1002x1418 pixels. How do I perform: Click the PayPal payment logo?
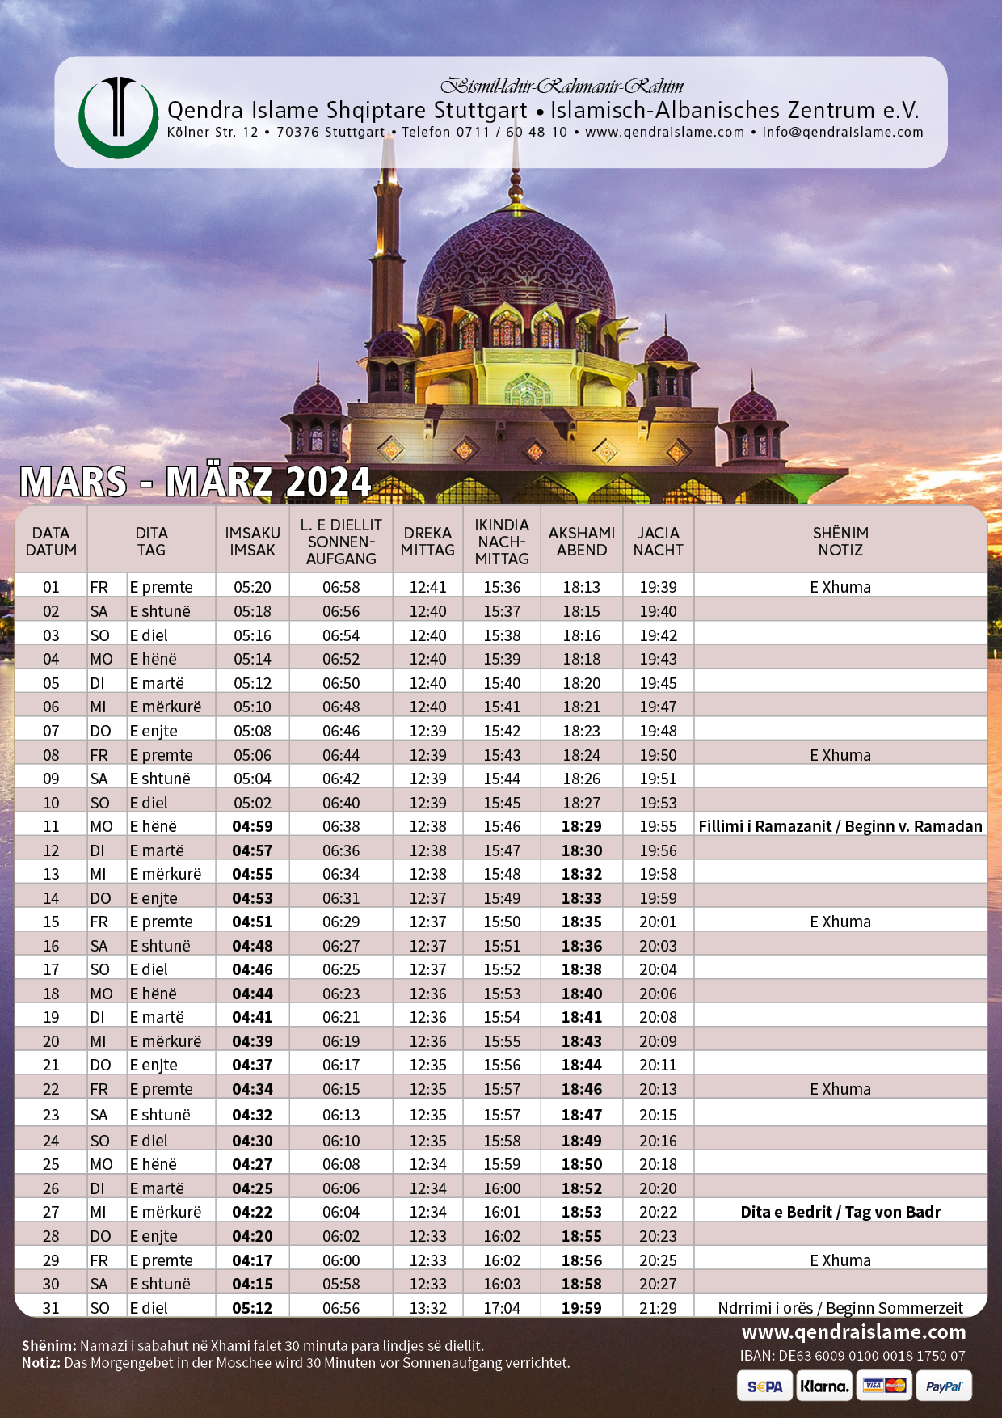point(943,1386)
